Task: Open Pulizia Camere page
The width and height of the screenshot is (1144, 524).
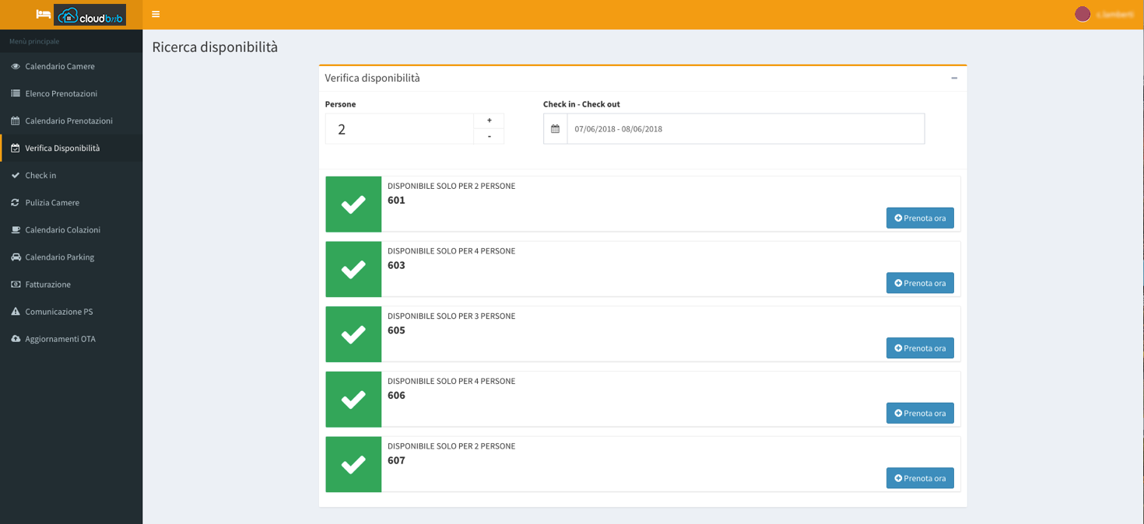Action: (x=71, y=202)
